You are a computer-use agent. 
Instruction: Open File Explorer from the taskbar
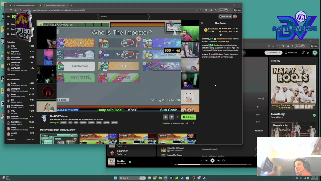click(x=160, y=178)
